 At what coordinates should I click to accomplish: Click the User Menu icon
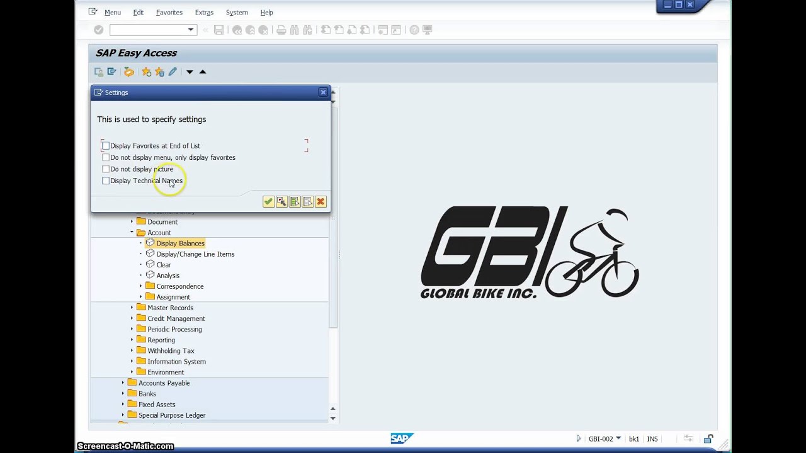(99, 72)
